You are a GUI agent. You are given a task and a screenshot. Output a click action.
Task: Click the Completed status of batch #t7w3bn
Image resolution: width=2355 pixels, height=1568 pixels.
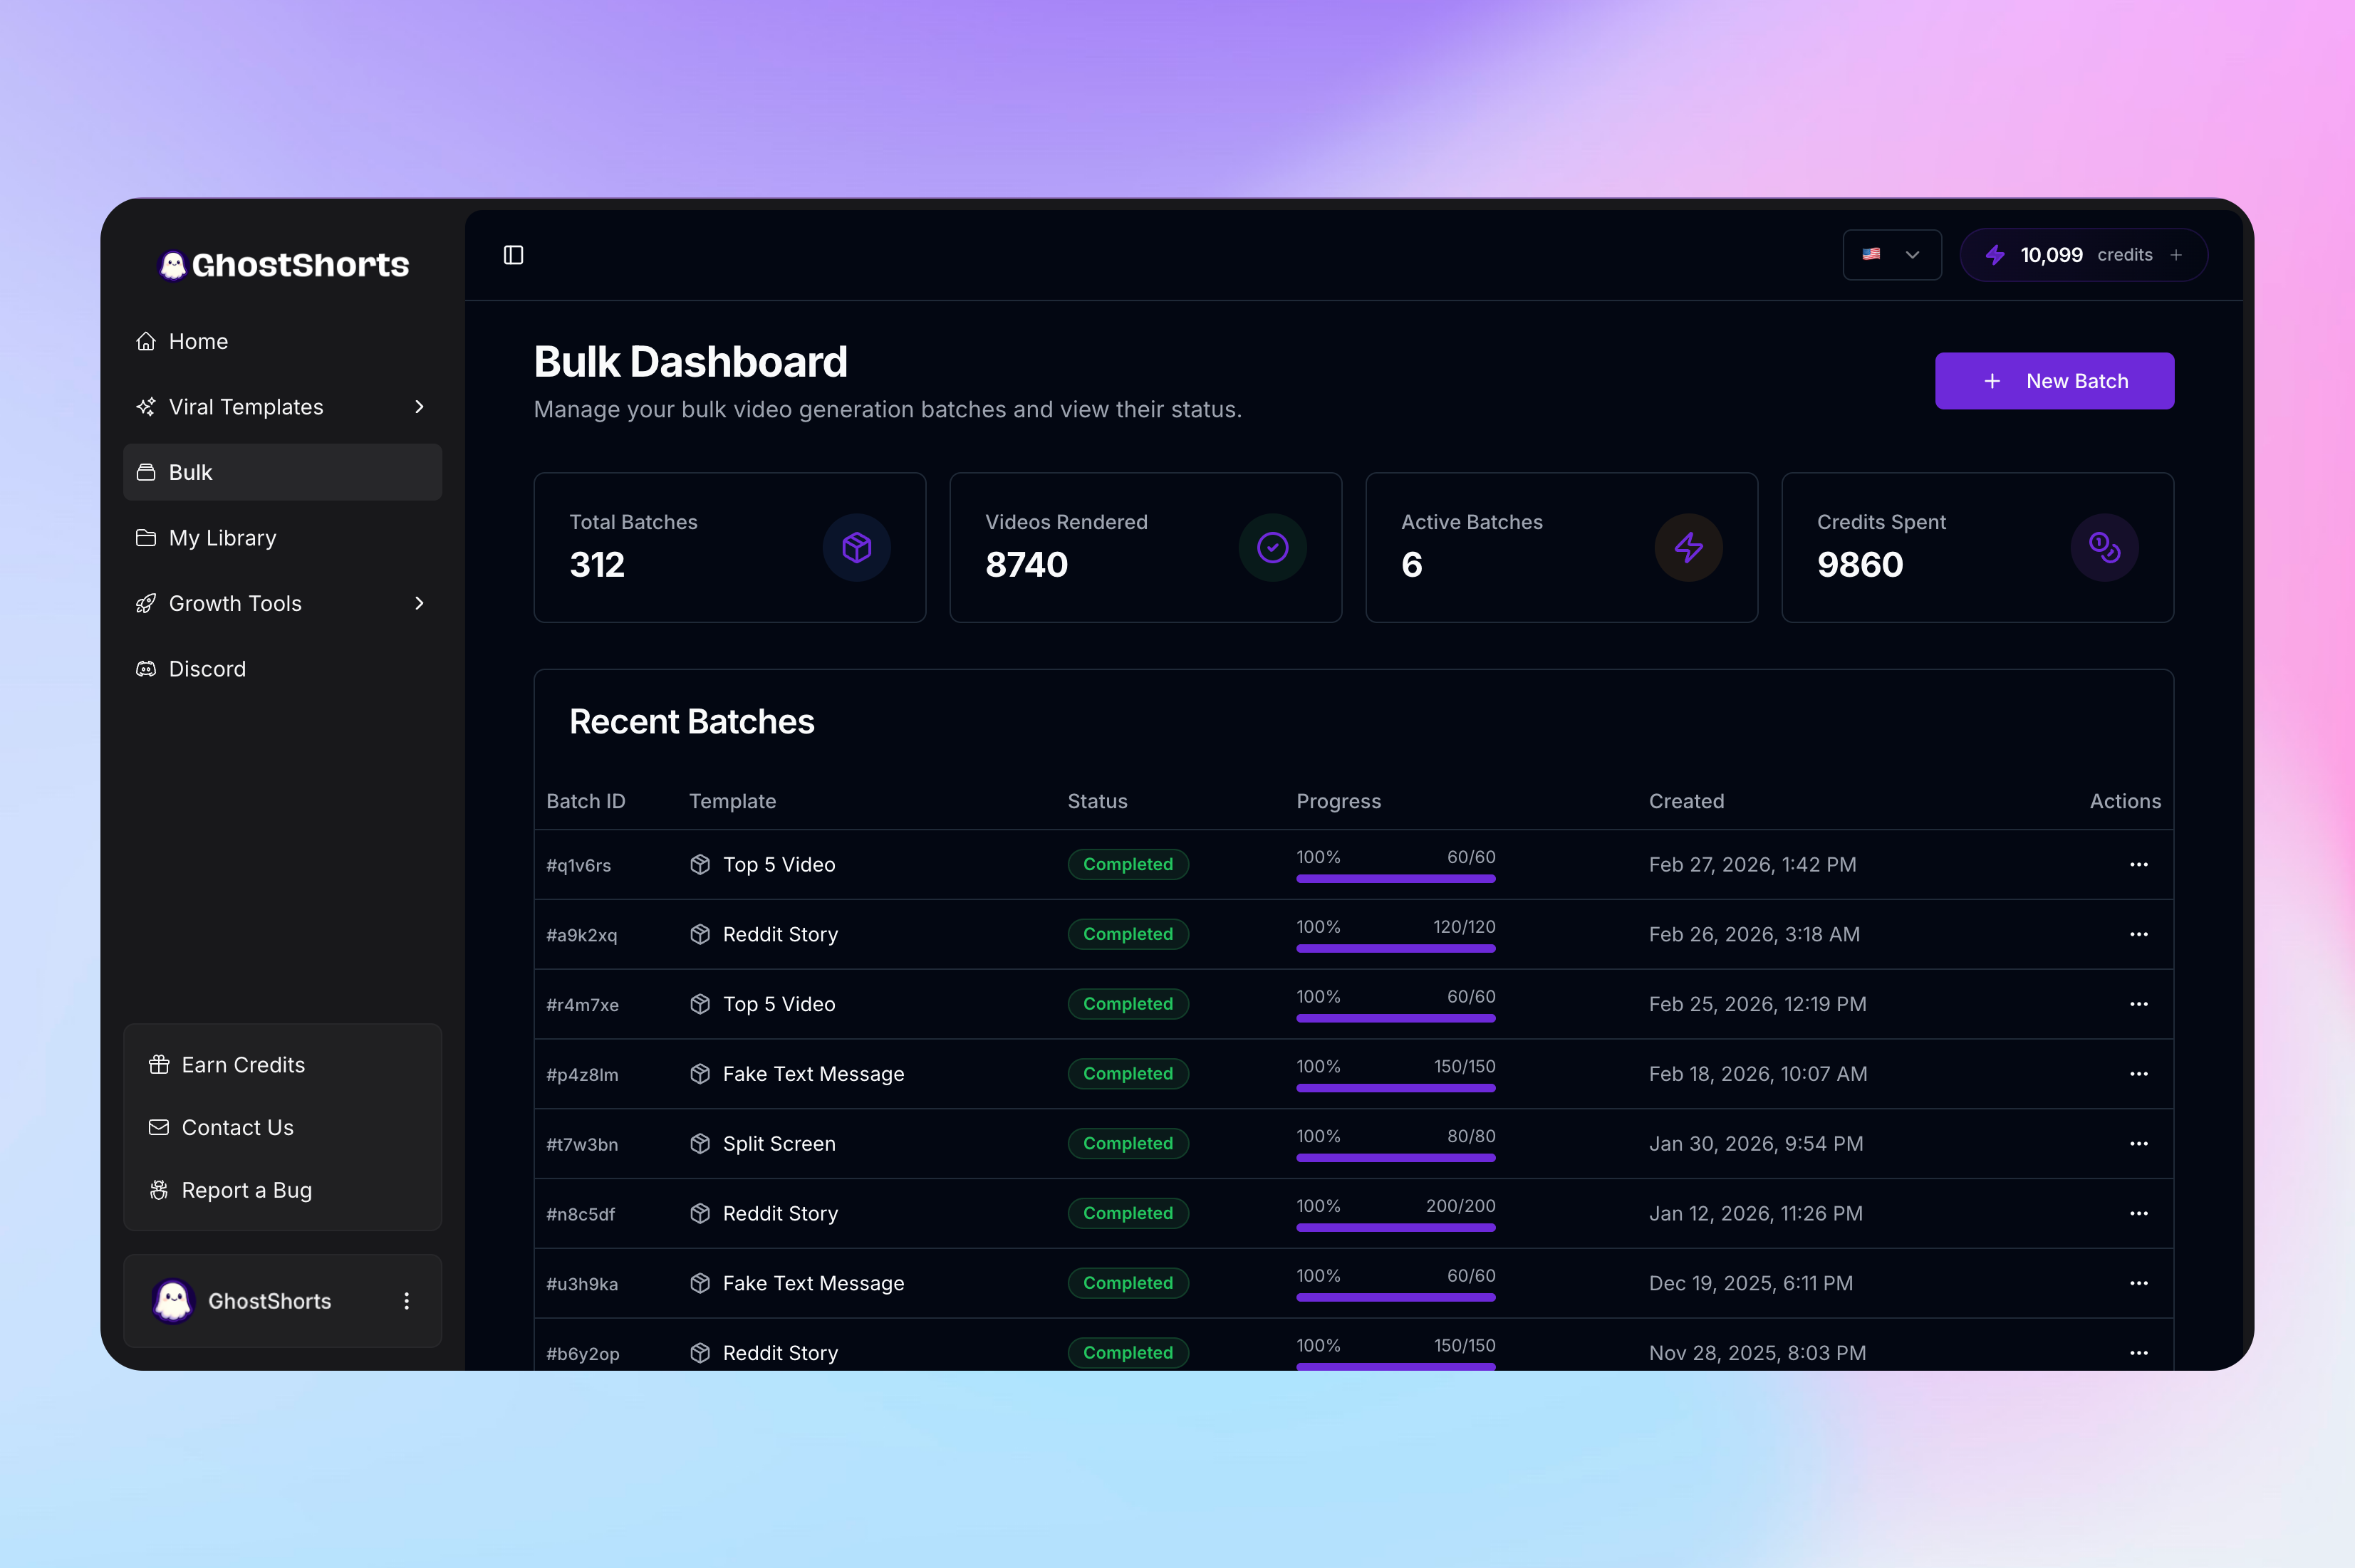pos(1128,1144)
